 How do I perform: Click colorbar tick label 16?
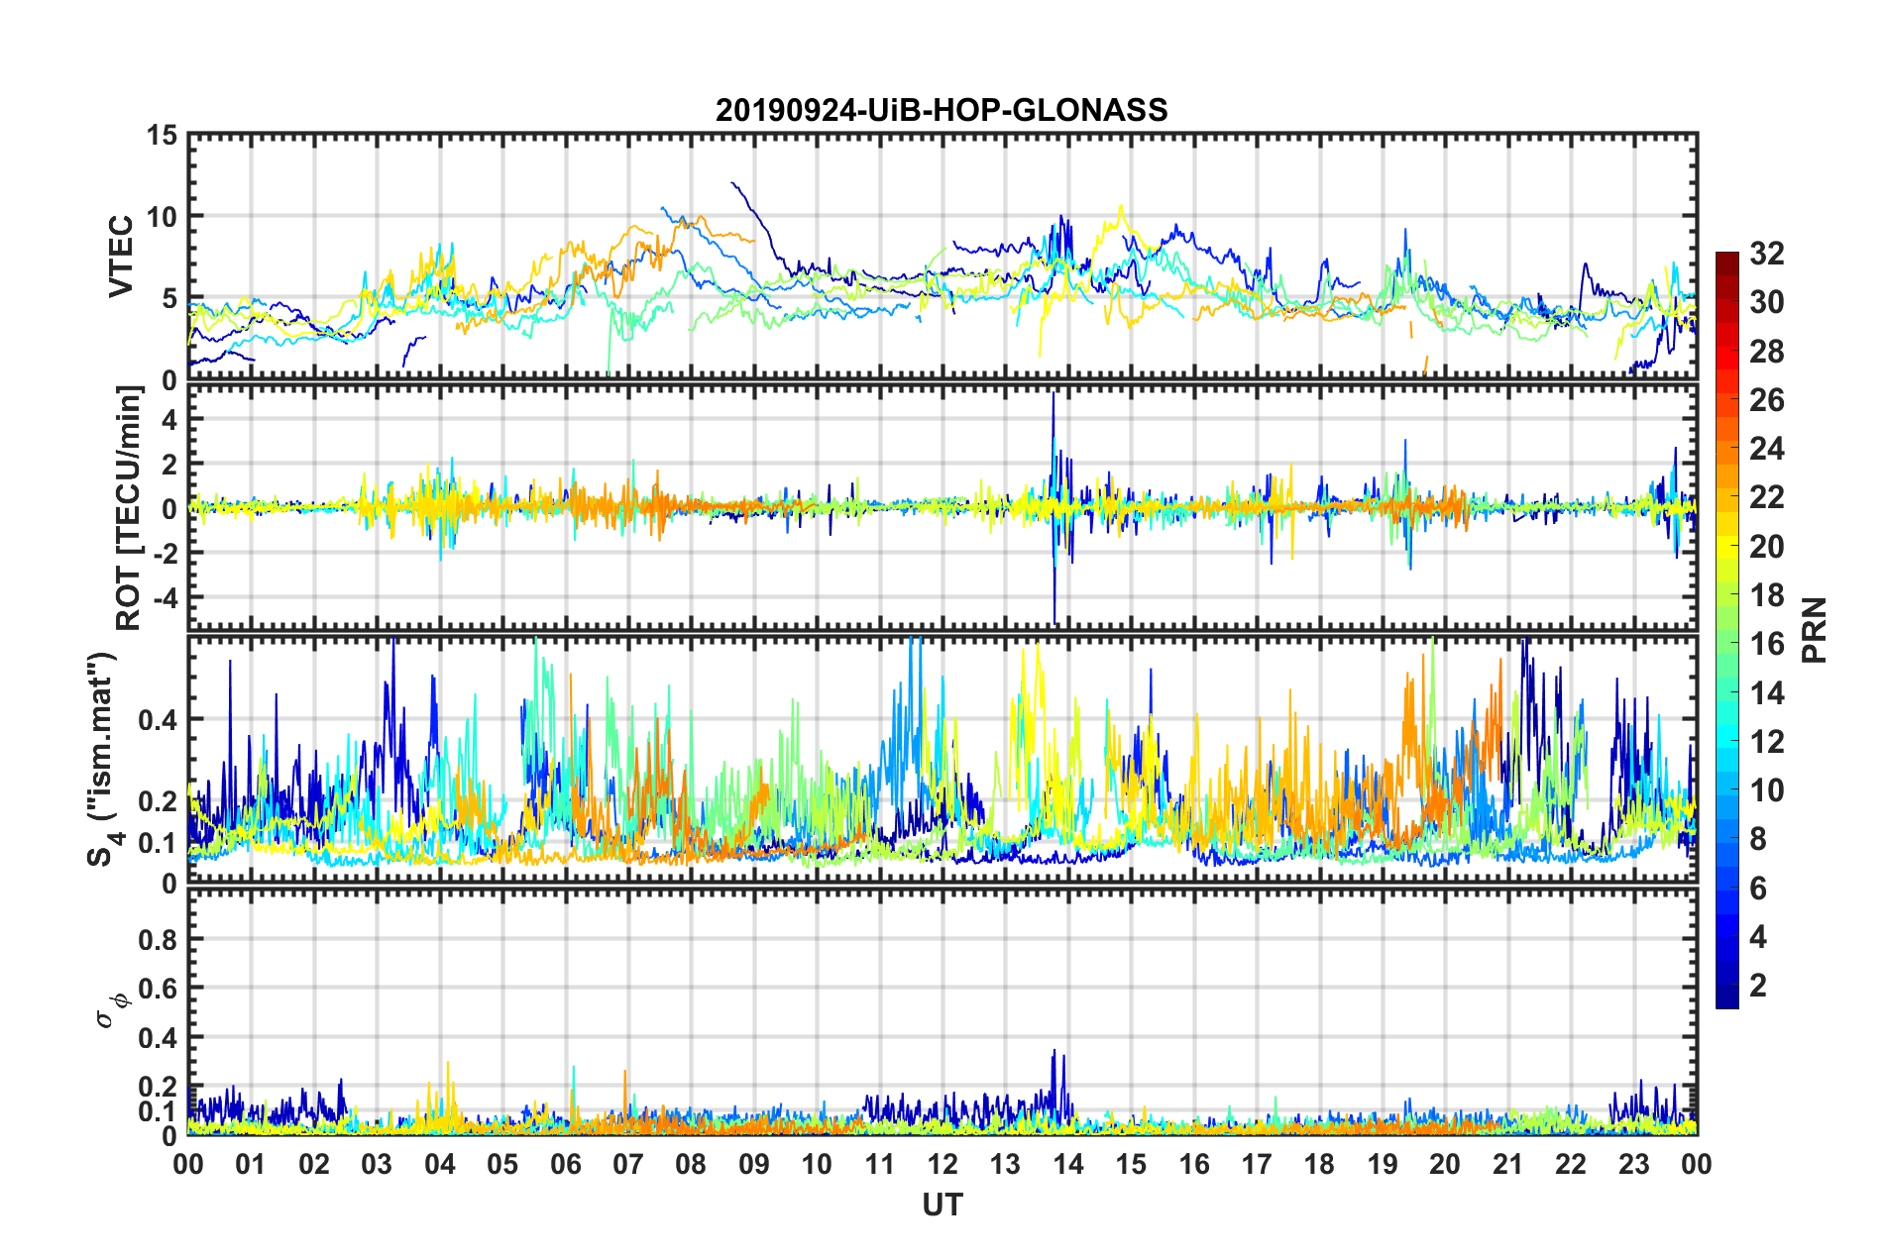pyautogui.click(x=1766, y=644)
